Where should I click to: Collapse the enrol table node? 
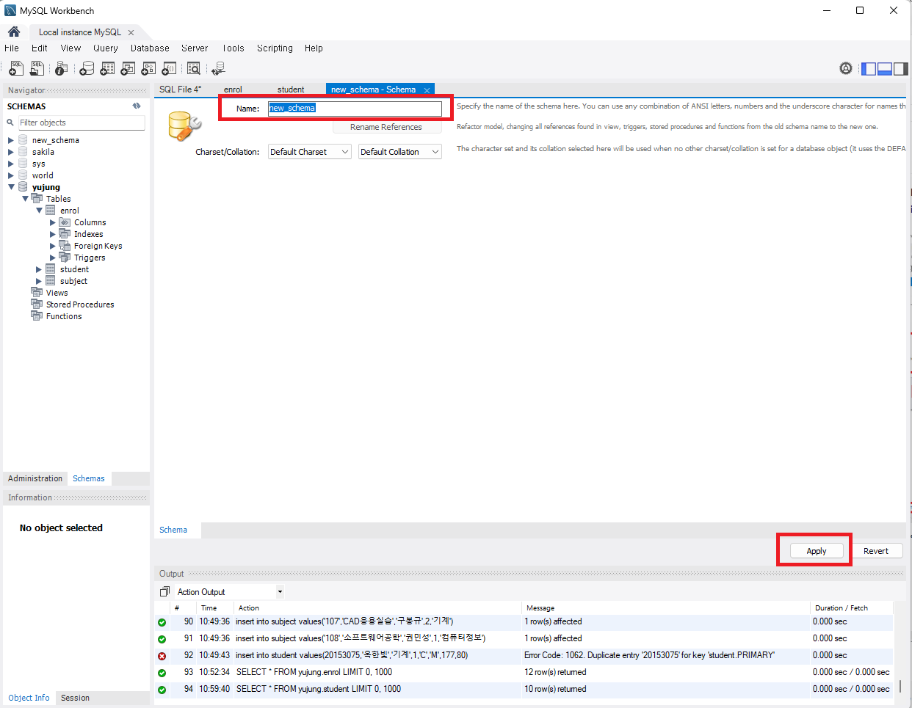(39, 211)
